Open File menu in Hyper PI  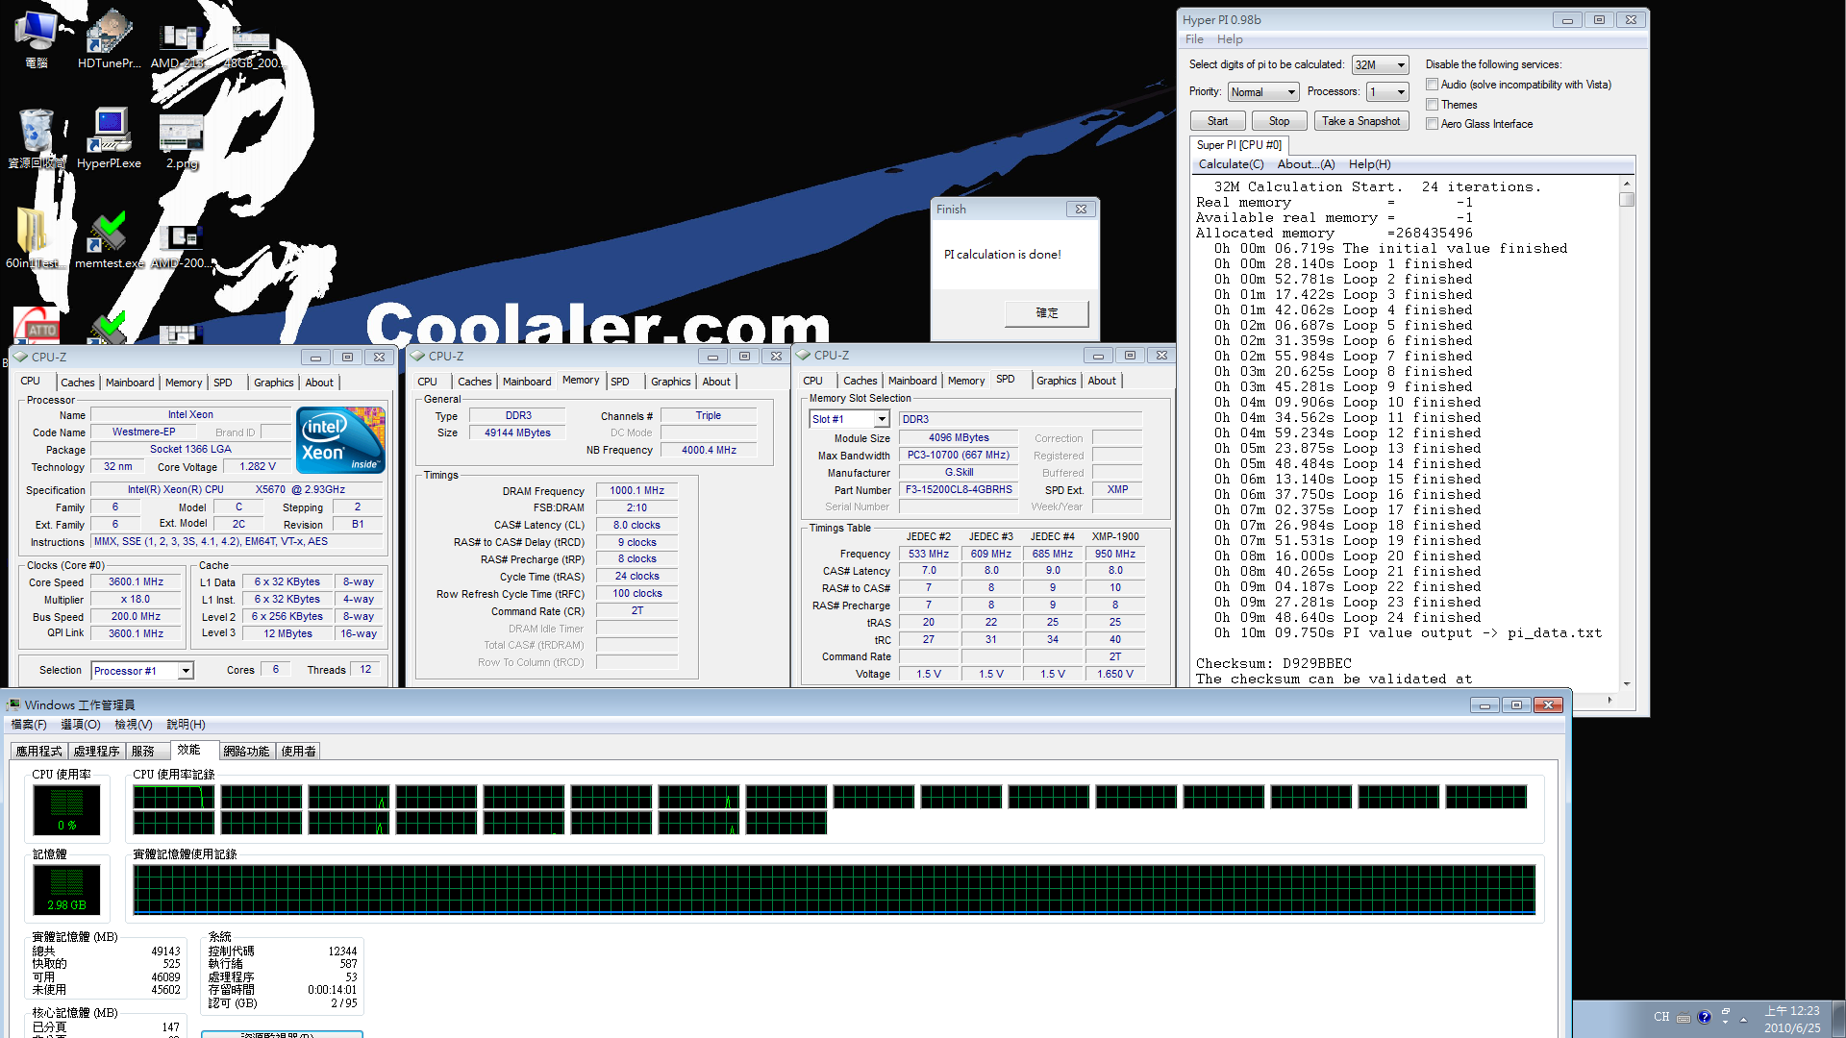[x=1195, y=39]
